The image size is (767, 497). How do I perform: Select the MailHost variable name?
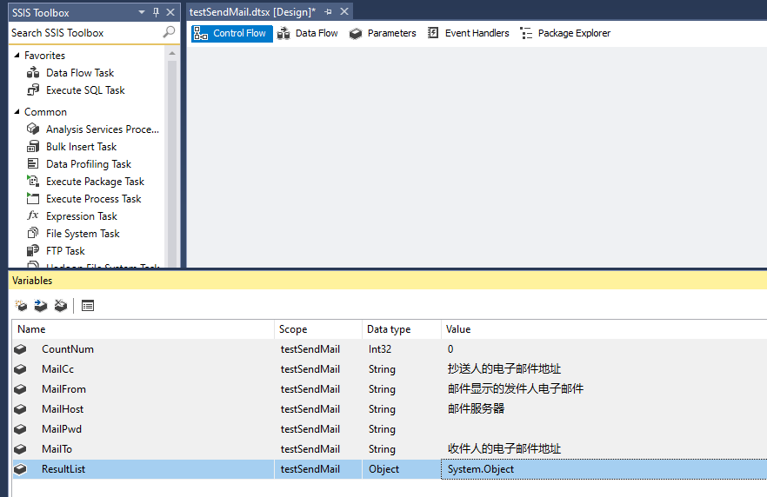click(63, 409)
